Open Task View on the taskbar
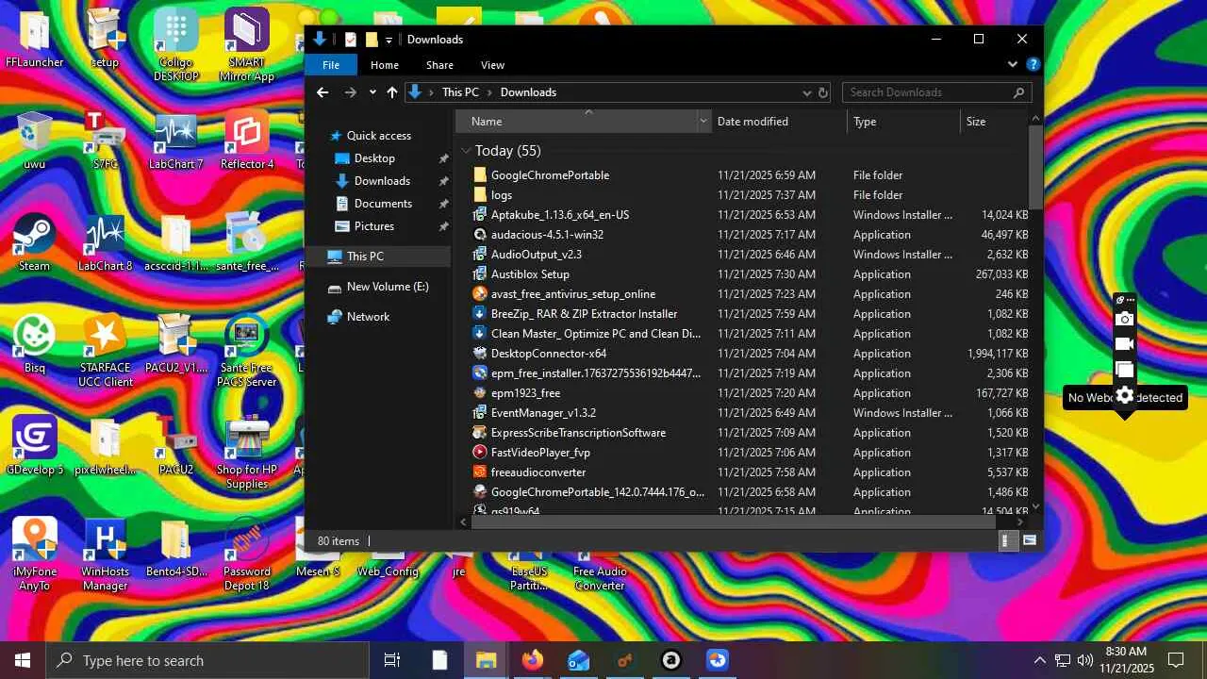Viewport: 1207px width, 679px height. click(x=392, y=660)
